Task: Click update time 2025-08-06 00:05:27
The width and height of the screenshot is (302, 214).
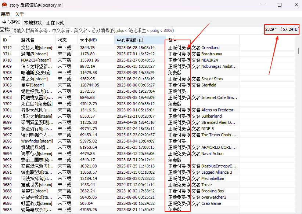Action: [x=136, y=85]
